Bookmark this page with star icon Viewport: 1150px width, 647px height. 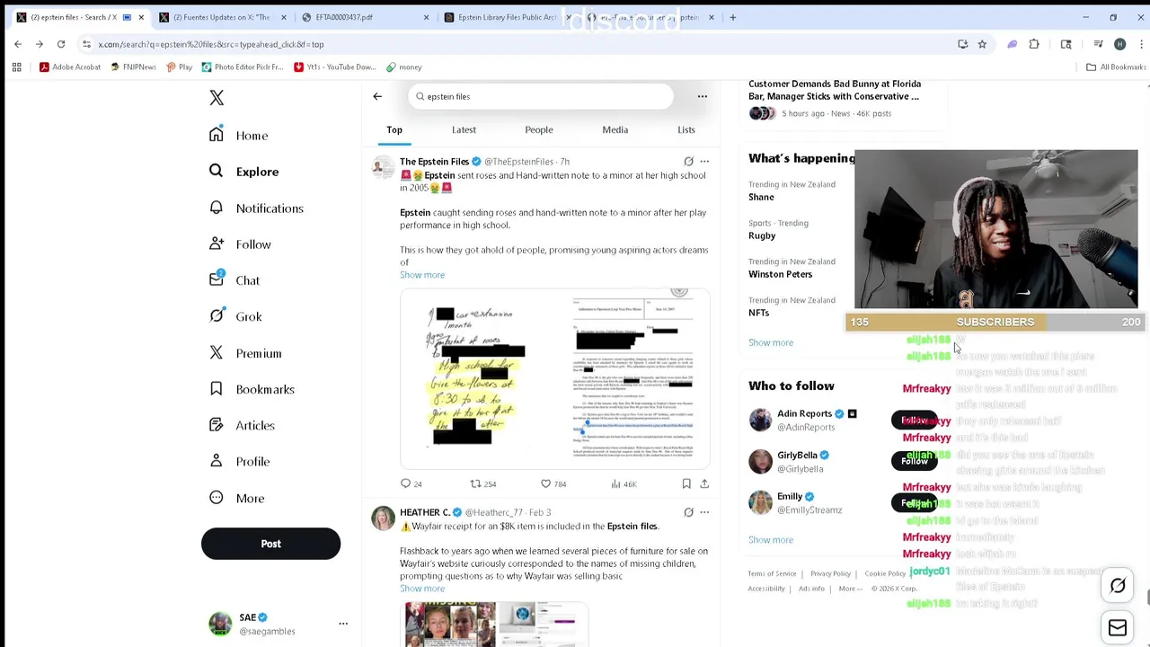click(x=982, y=44)
